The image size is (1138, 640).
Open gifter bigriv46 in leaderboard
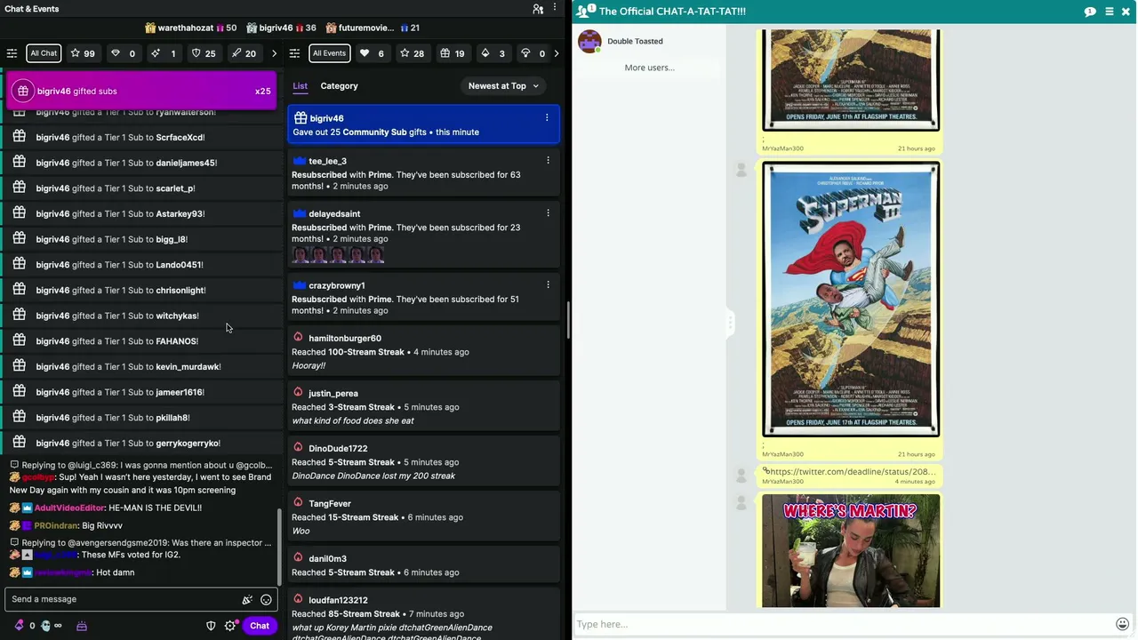281,28
